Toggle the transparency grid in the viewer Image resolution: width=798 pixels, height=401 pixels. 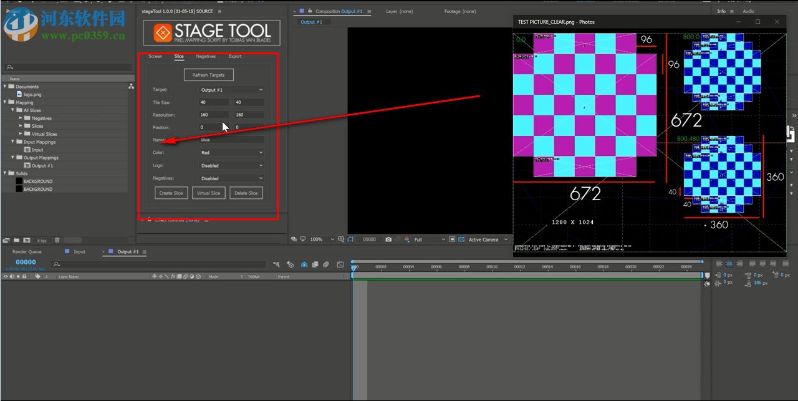tap(304, 239)
